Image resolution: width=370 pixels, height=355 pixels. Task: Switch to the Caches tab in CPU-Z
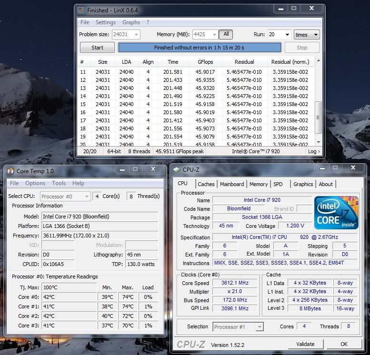(x=206, y=184)
